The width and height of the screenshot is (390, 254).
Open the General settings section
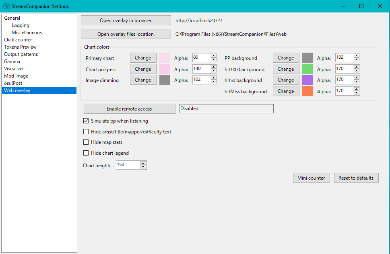12,18
